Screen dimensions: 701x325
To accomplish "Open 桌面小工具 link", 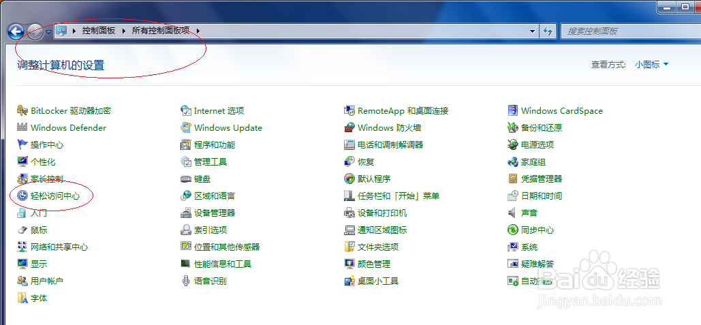I will [x=378, y=281].
